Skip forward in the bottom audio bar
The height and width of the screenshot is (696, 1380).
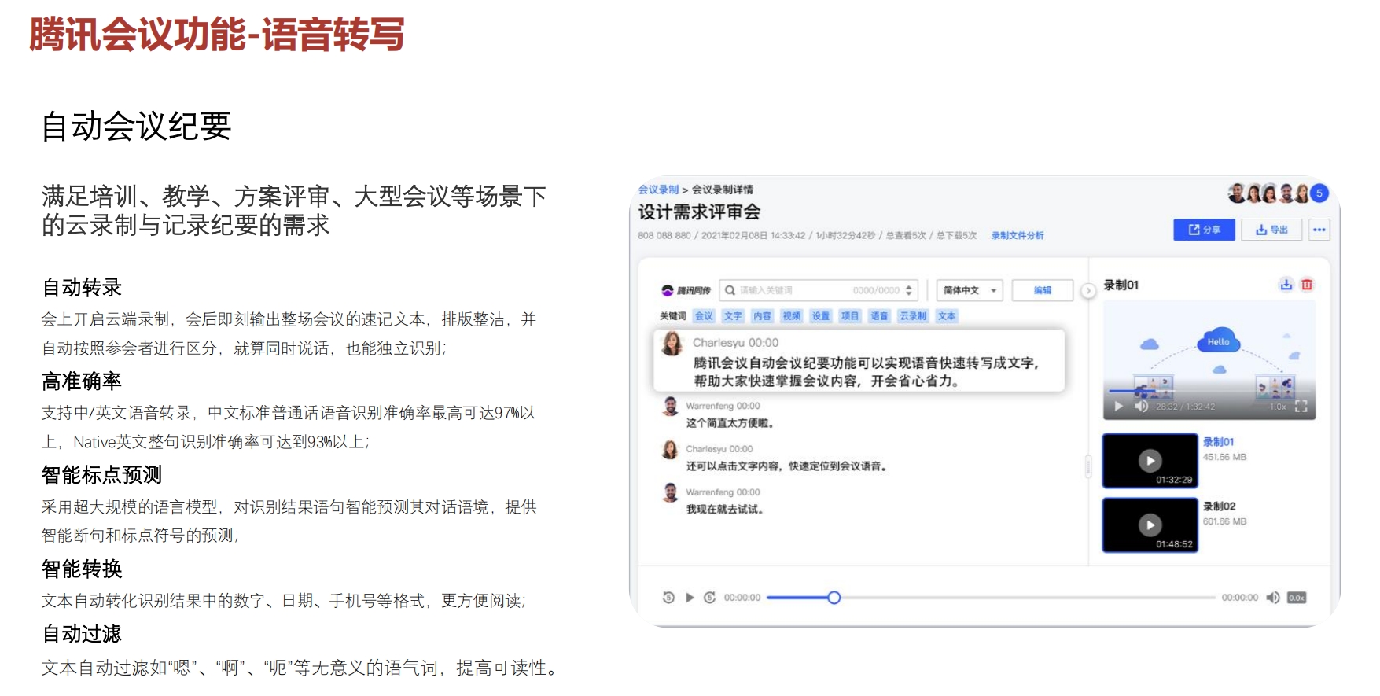709,598
